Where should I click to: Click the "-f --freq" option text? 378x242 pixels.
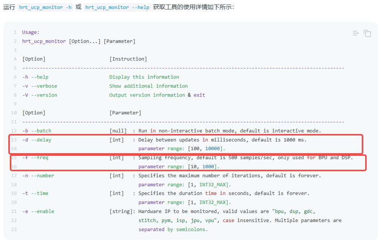[35, 158]
